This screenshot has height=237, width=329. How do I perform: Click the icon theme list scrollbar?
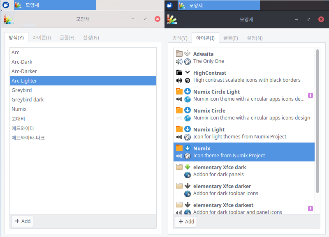click(317, 121)
